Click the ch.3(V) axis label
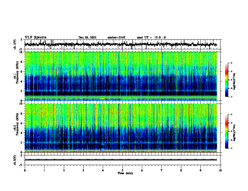Image resolution: width=248 pixels, height=191 pixels. (15, 160)
